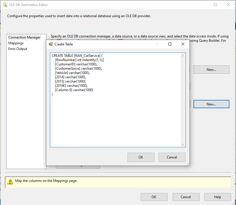Maximize the Create Table dialog
236x205 pixels.
pos(170,44)
